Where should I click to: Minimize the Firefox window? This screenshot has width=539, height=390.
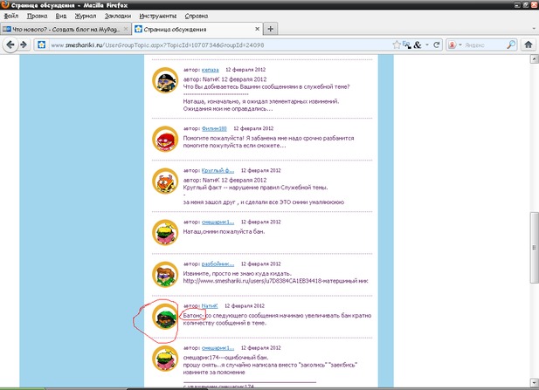(518, 5)
